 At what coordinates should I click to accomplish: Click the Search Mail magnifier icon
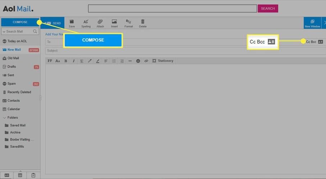tap(35, 31)
